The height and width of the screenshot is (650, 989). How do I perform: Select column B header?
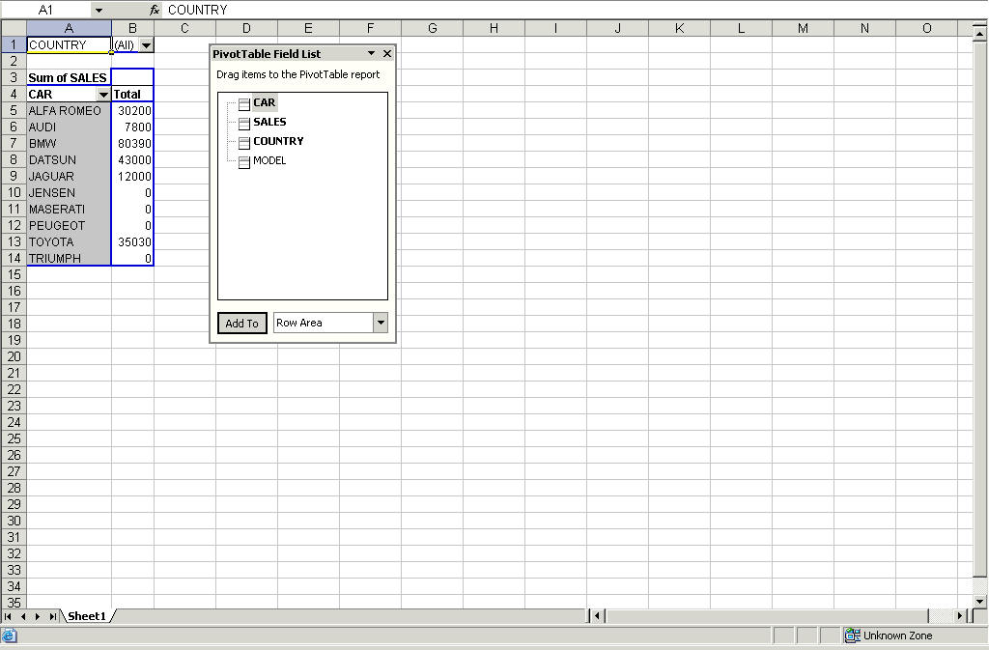pyautogui.click(x=132, y=28)
